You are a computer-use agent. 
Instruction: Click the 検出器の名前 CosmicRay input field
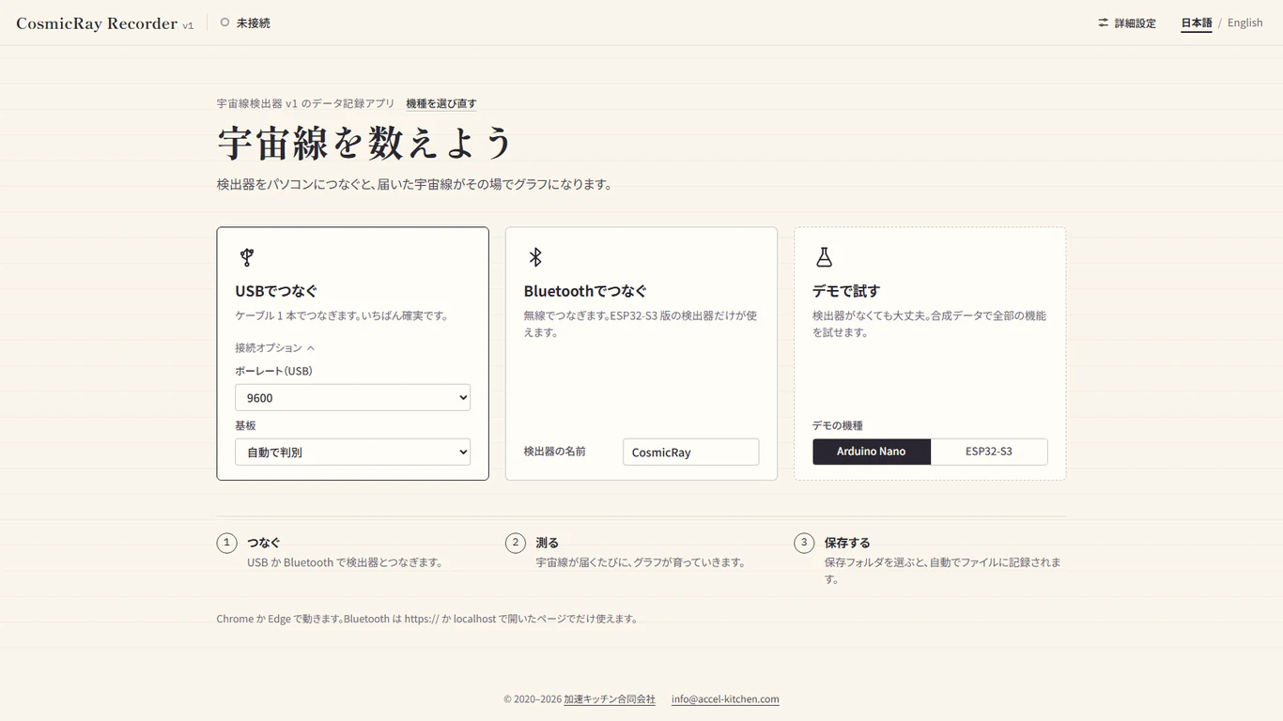click(690, 452)
